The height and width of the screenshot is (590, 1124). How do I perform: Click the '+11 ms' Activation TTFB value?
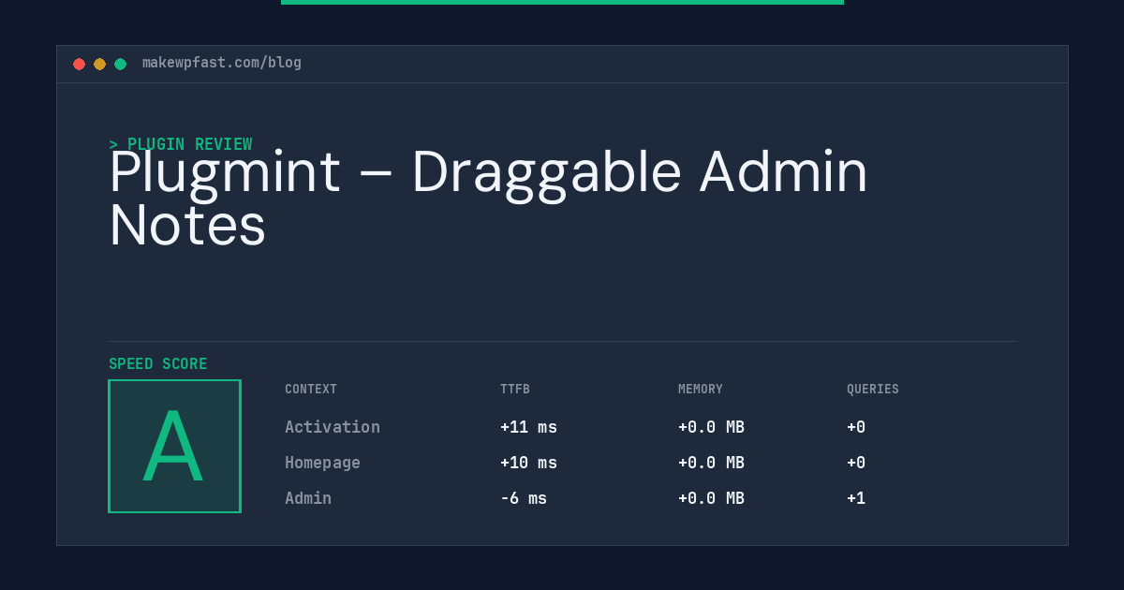528,427
